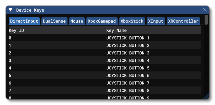This screenshot has width=215, height=105.
Task: Click Key ID value 4
Action: (10, 68)
